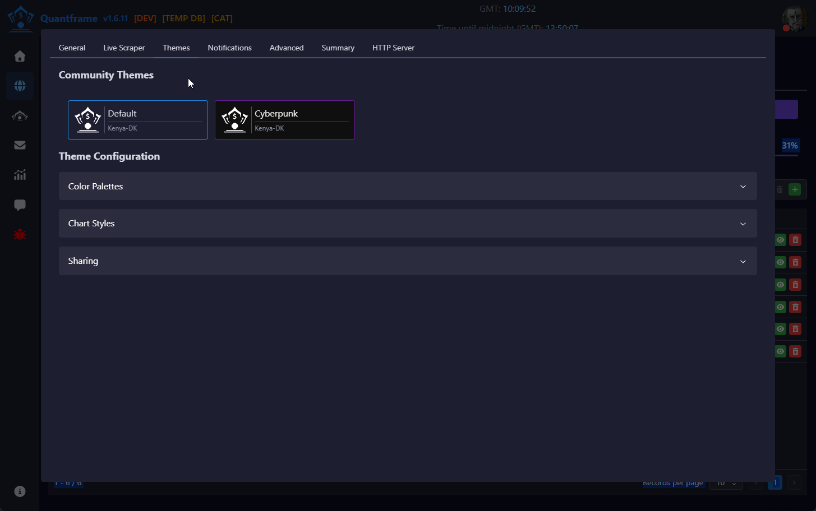Open the user avatar in the top corner
Image resolution: width=816 pixels, height=511 pixels.
tap(794, 18)
